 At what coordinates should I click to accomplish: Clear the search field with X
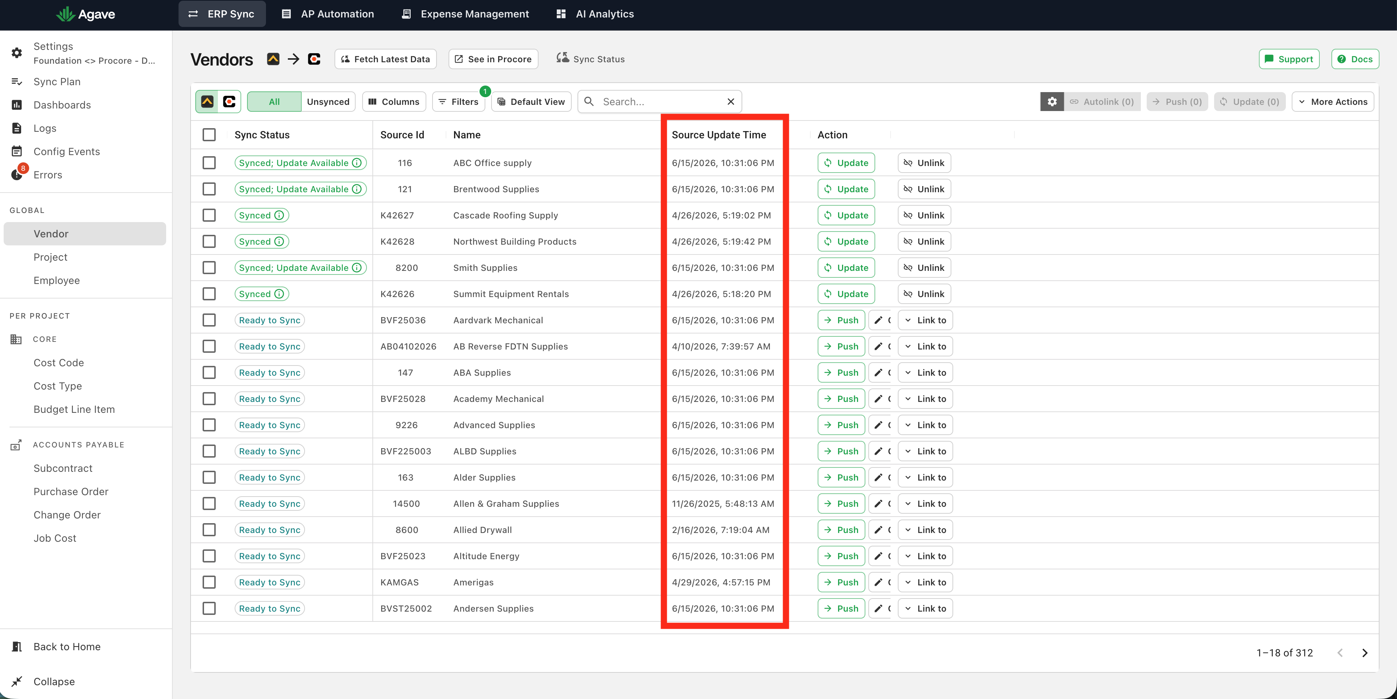click(731, 101)
